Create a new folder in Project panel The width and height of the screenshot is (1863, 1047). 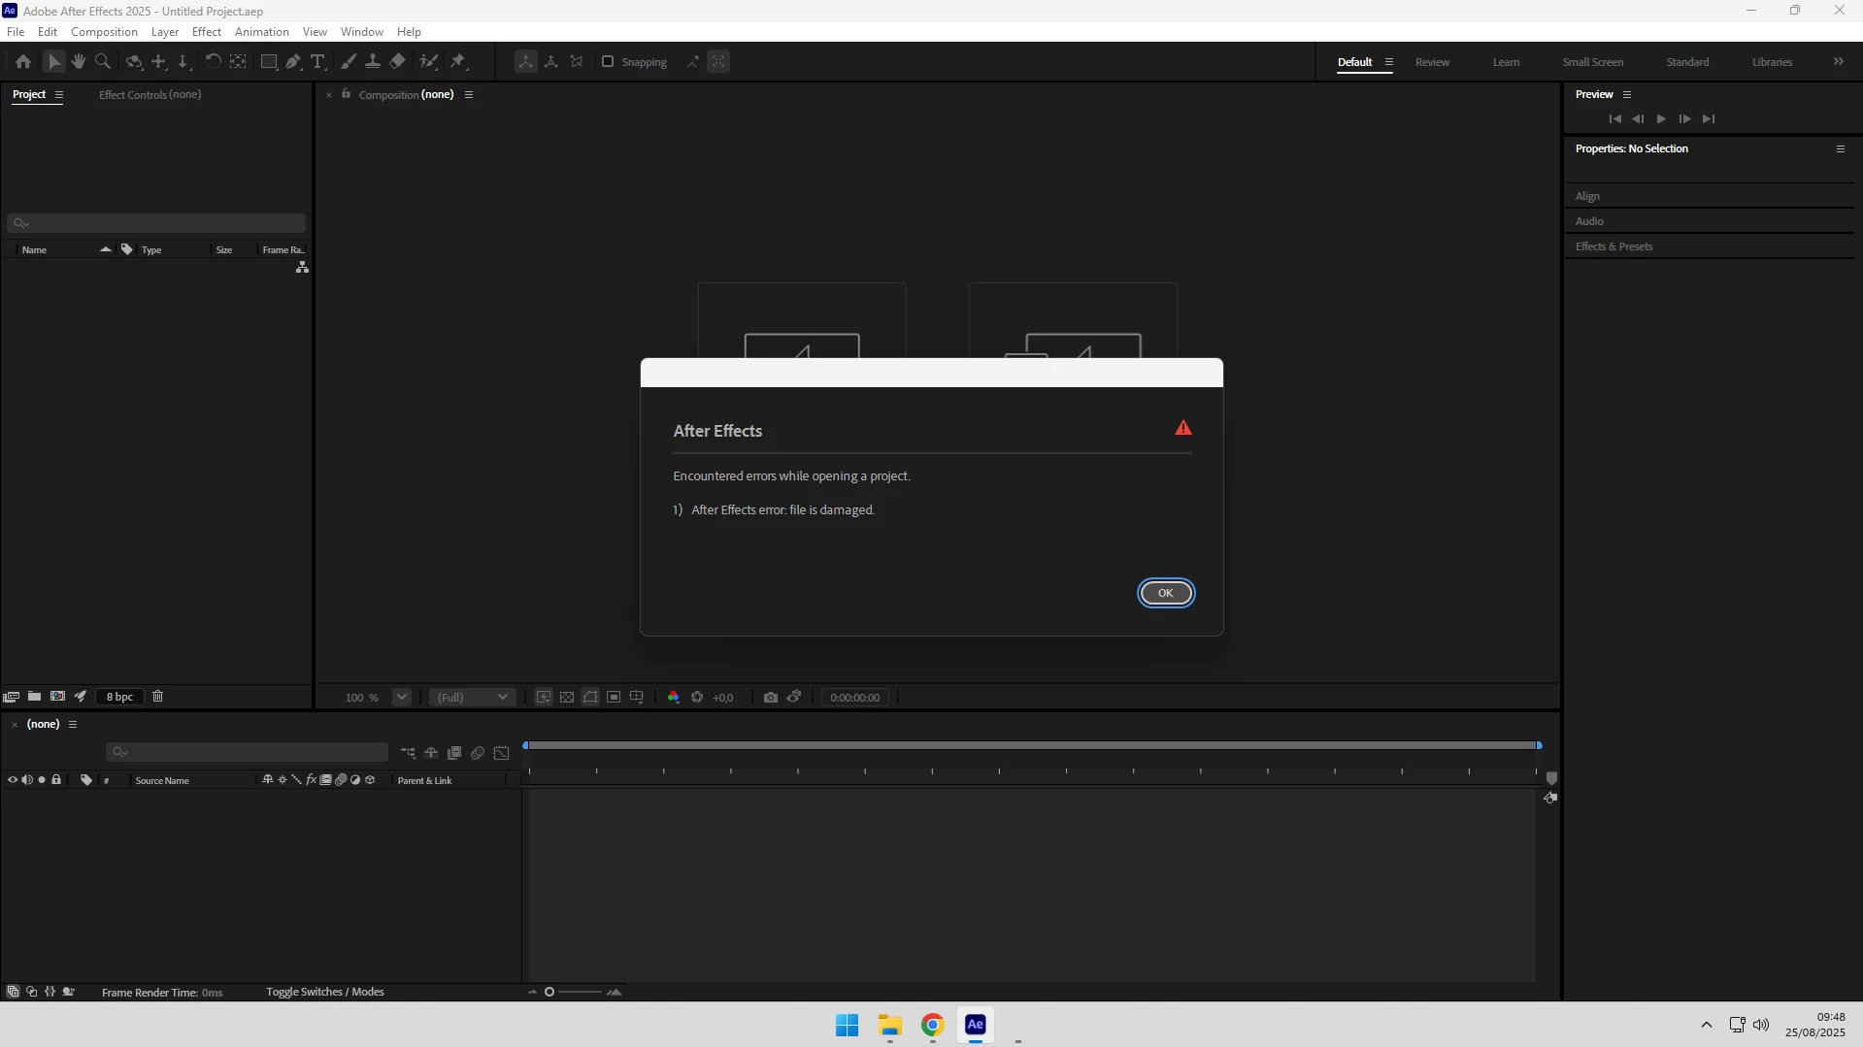point(34,697)
